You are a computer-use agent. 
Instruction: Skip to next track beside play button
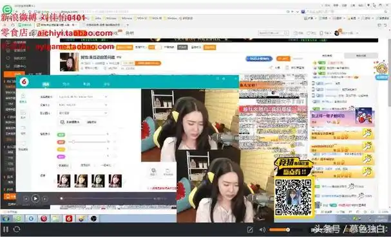[x=44, y=199]
